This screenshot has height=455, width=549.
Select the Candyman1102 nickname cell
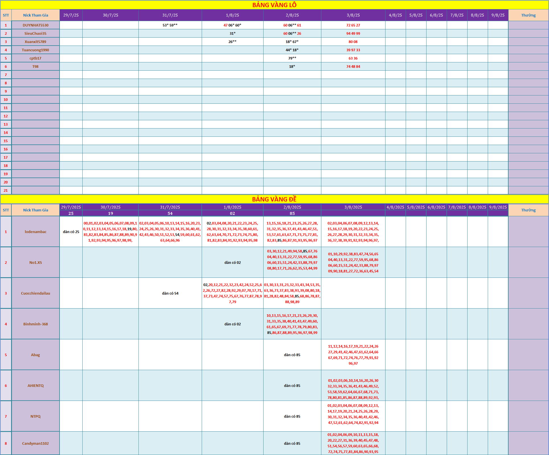click(35, 443)
